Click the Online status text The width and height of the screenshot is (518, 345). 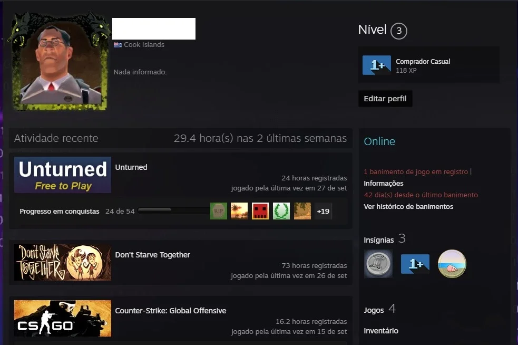point(379,141)
